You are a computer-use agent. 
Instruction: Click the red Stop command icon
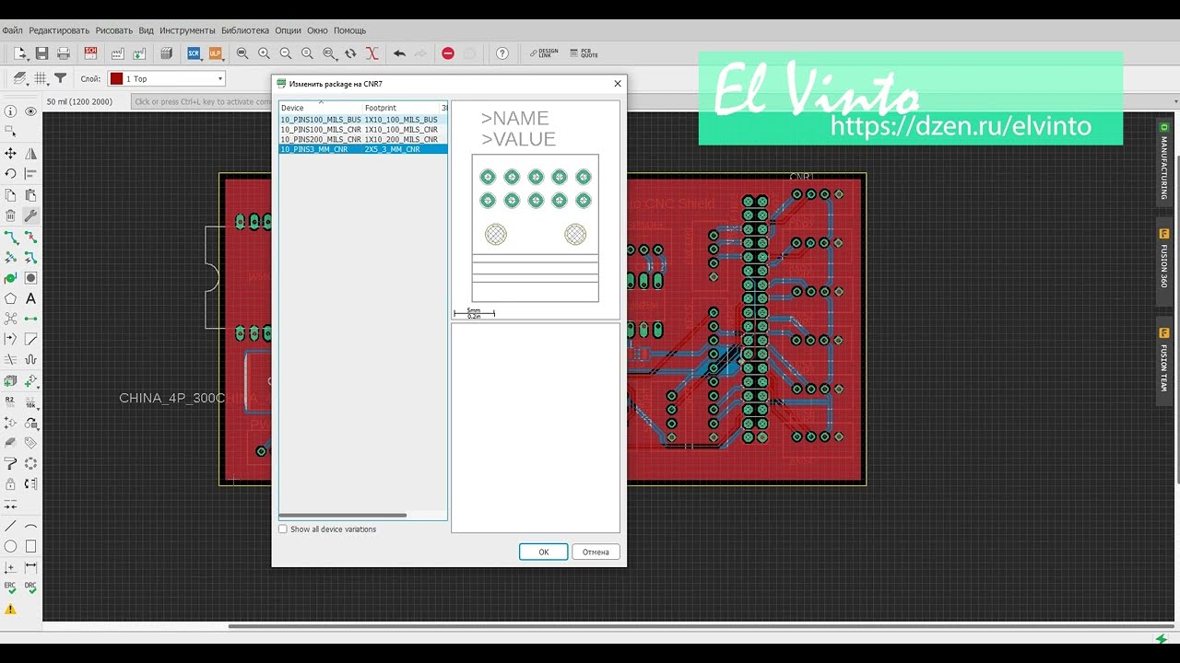(448, 53)
